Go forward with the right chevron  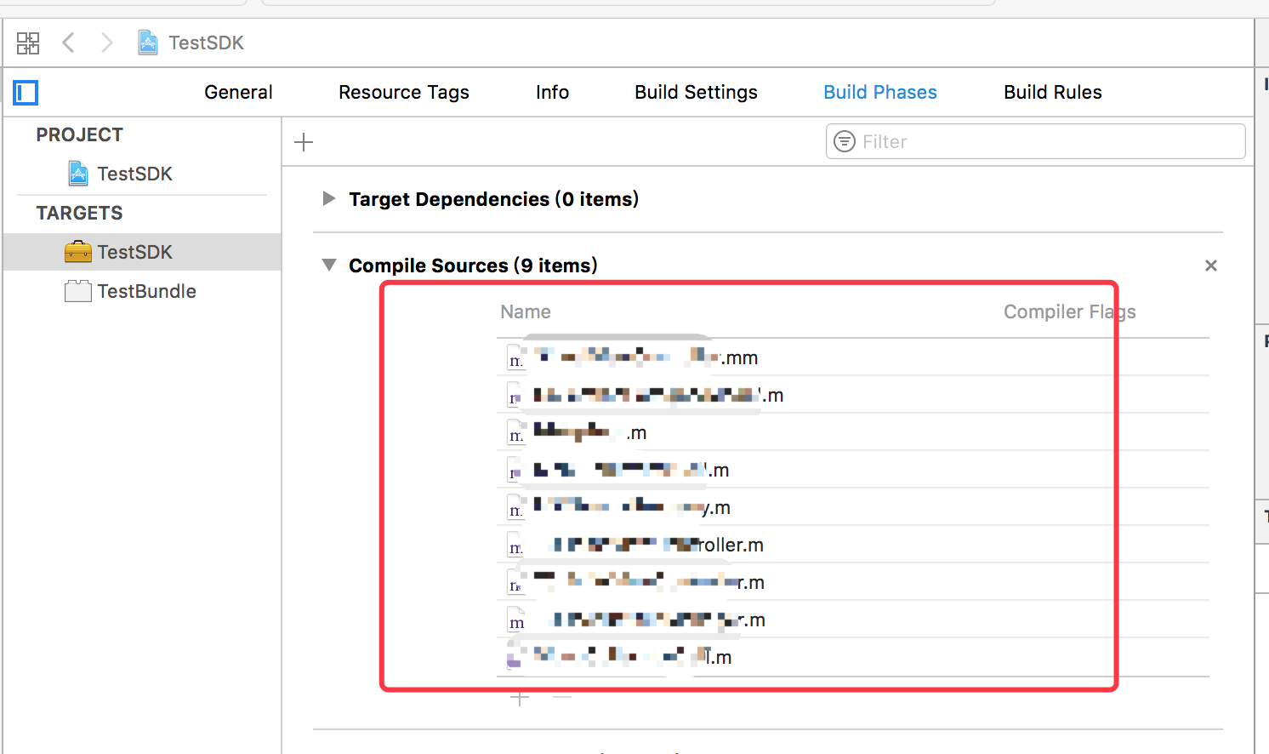[x=106, y=43]
